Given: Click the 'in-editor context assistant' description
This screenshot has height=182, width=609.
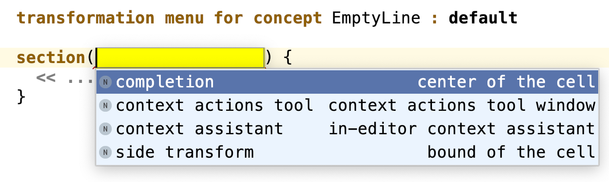Looking at the screenshot, I should 462,129.
